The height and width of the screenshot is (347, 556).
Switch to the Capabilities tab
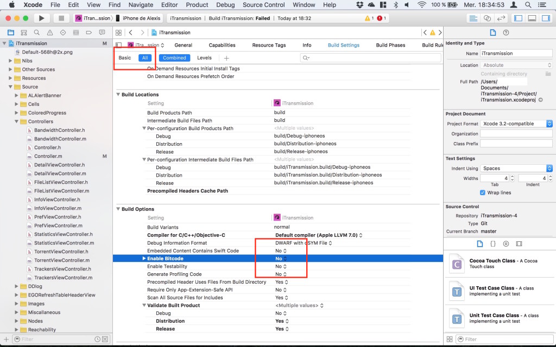tap(222, 45)
